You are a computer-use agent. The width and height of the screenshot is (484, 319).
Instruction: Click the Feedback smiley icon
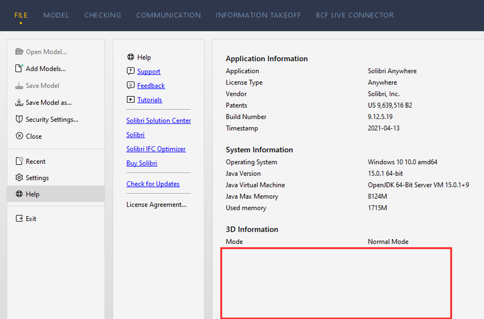(x=130, y=85)
